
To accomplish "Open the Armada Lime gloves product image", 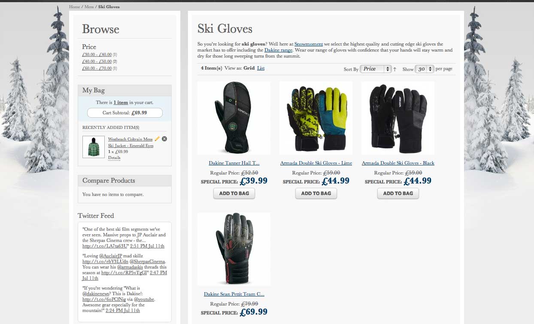I will (316, 118).
